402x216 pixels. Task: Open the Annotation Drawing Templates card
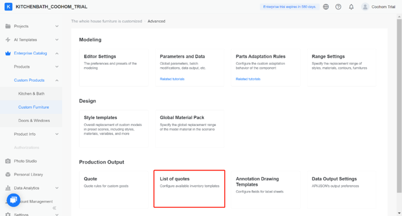pyautogui.click(x=266, y=190)
